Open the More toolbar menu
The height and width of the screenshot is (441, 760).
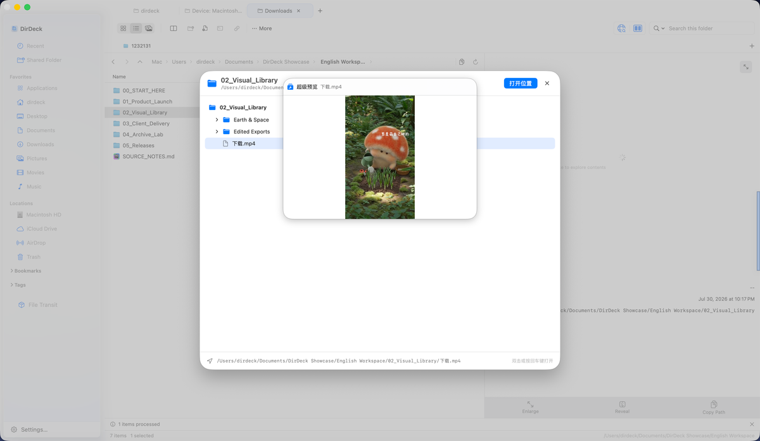point(262,28)
